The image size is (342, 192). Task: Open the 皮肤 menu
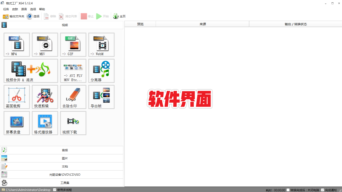pos(15,9)
